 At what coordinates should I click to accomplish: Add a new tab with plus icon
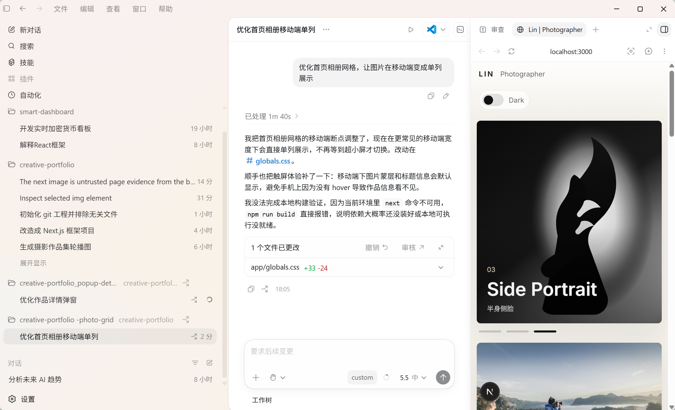tap(596, 30)
